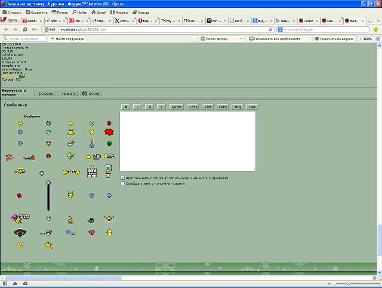Viewport: 382px width, 288px height.
Task: Insert the bulldozer smiley
Action: (109, 156)
